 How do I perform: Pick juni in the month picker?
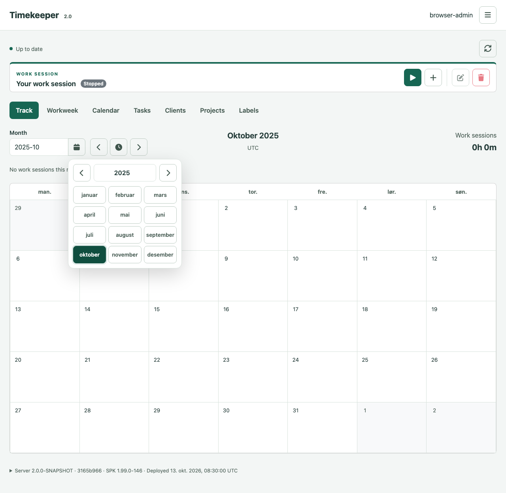point(160,215)
